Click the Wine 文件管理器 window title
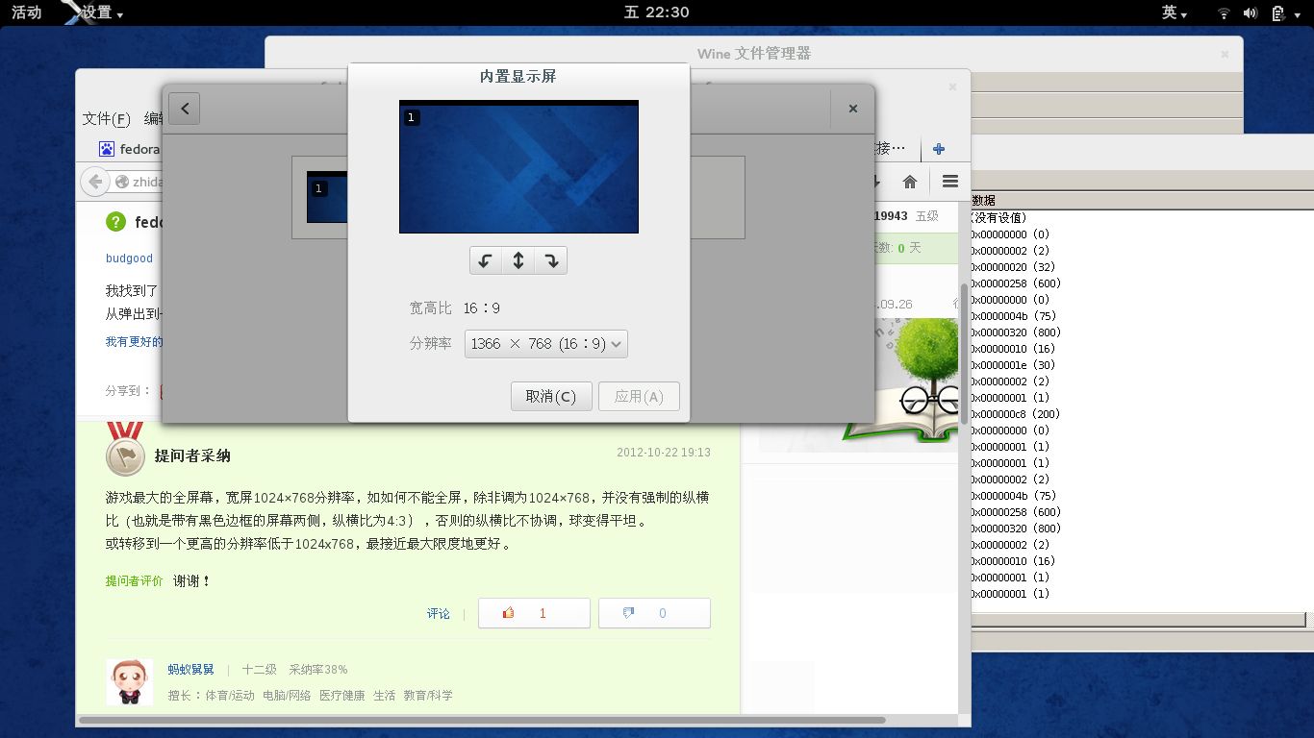 (754, 54)
